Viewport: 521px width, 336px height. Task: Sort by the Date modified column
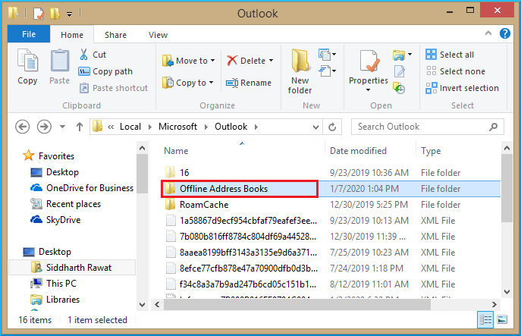coord(358,150)
